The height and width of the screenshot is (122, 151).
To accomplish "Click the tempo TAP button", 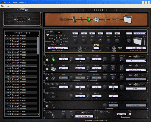I will [130, 114].
